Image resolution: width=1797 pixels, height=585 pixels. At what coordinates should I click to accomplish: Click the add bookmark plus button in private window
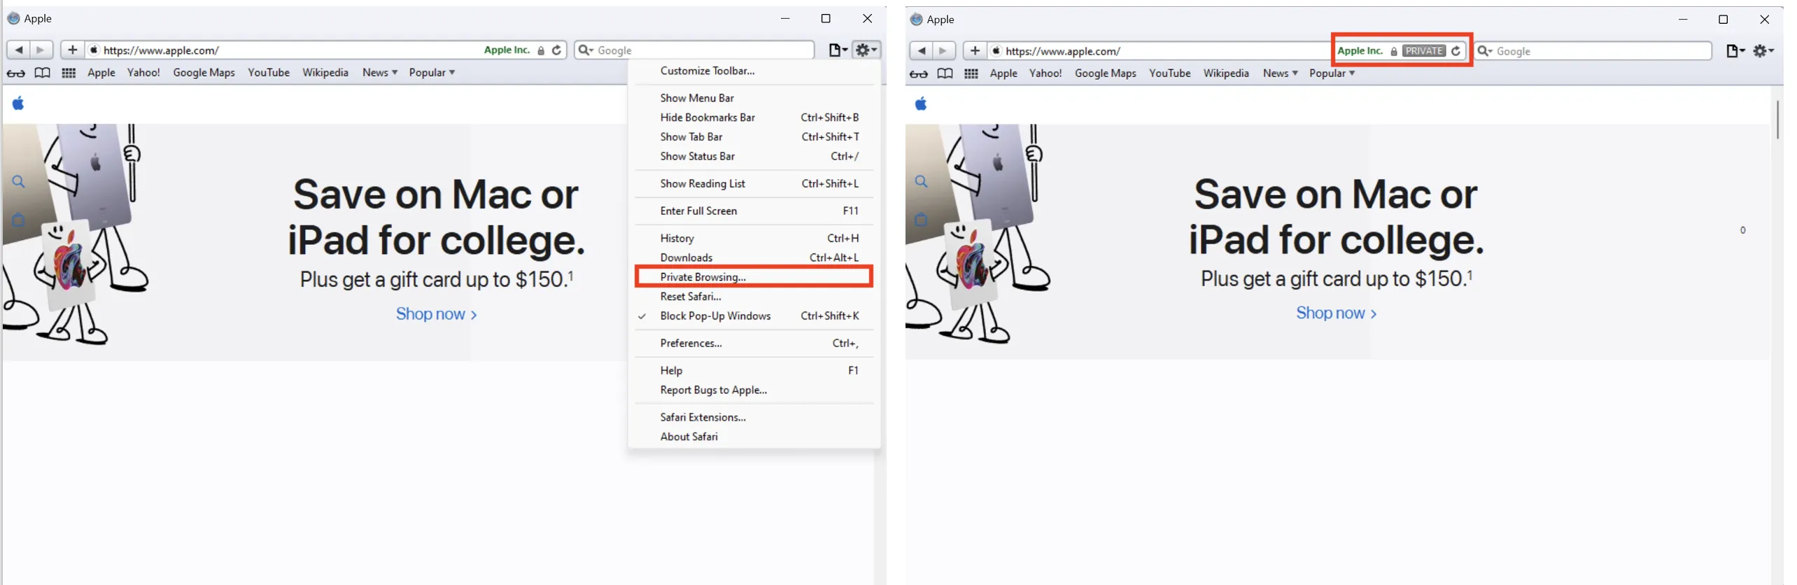[974, 51]
